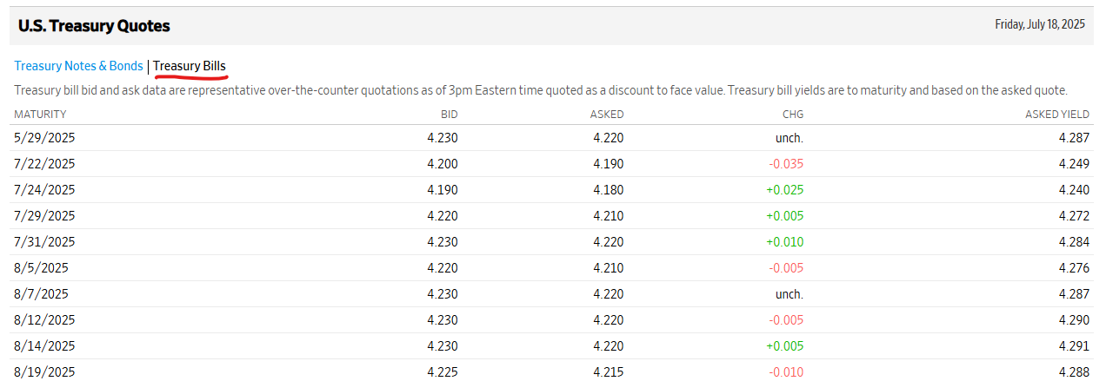Select the 5/29/2025 maturity date cell
Image resolution: width=1106 pixels, height=381 pixels.
44,137
